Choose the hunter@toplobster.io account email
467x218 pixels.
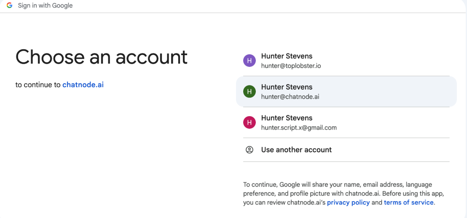tap(291, 66)
